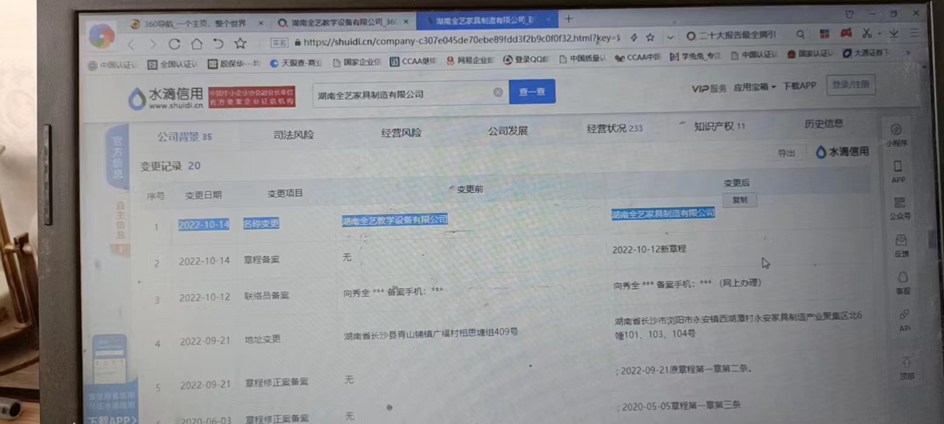Screen dimensions: 944x424
Task: Reload the page with the refresh icon
Action: coord(175,44)
